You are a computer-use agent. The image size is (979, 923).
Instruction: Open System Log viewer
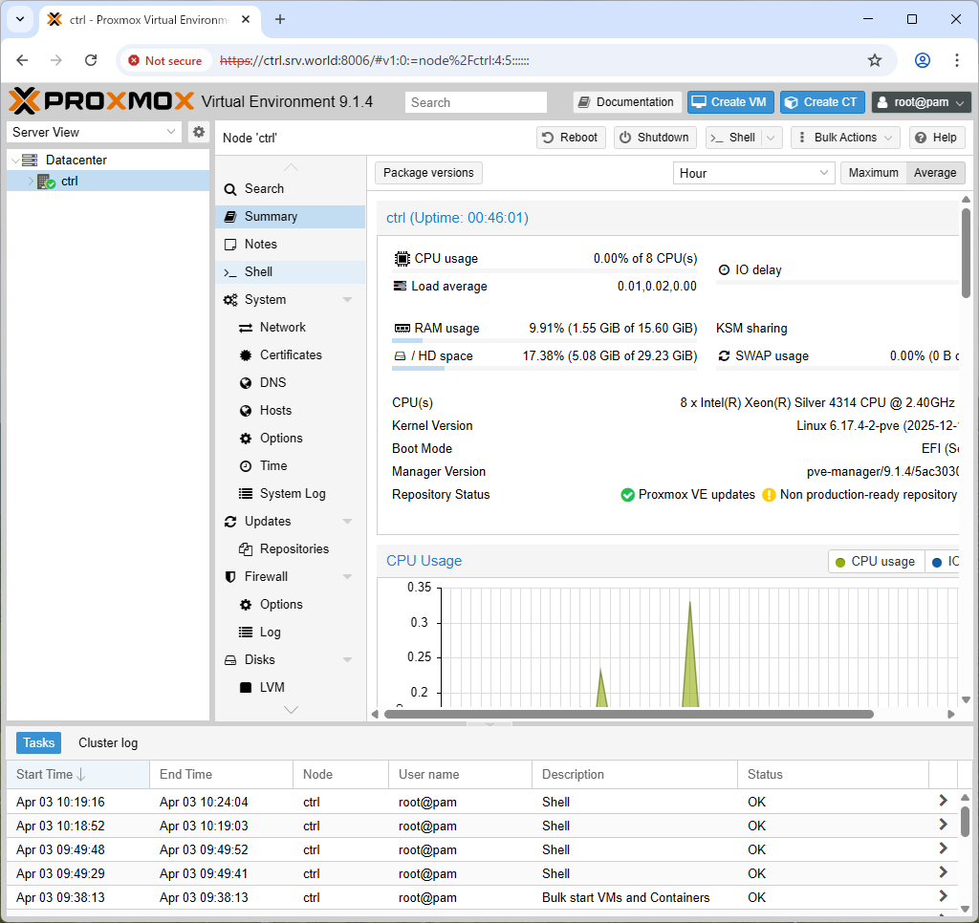tap(291, 494)
